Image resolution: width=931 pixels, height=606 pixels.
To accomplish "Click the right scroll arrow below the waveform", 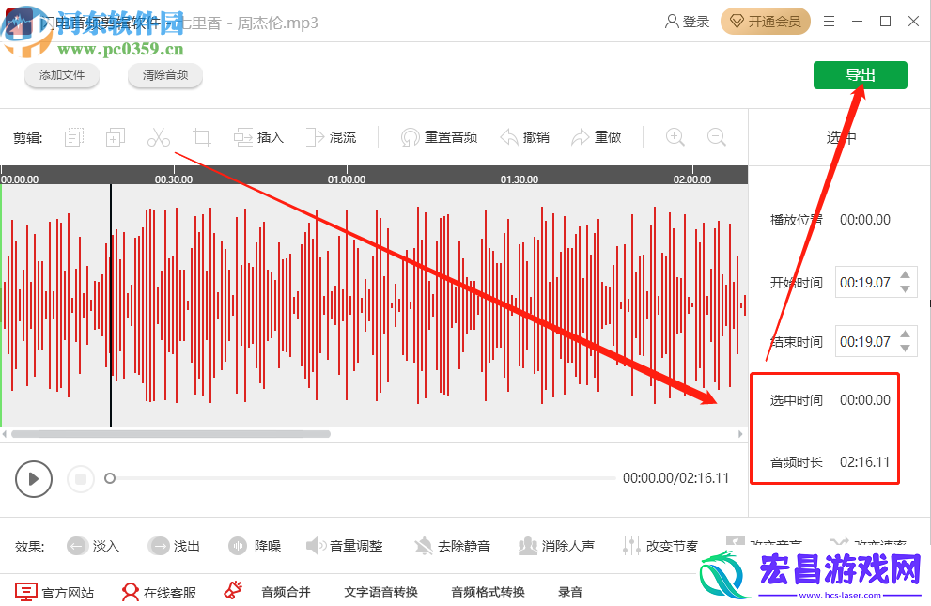I will pos(740,434).
